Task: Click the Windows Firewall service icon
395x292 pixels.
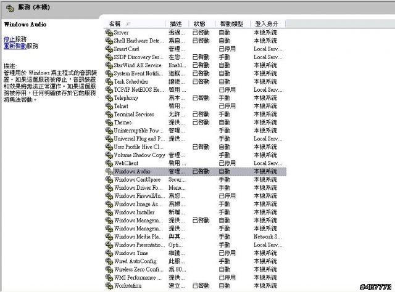Action: point(109,196)
